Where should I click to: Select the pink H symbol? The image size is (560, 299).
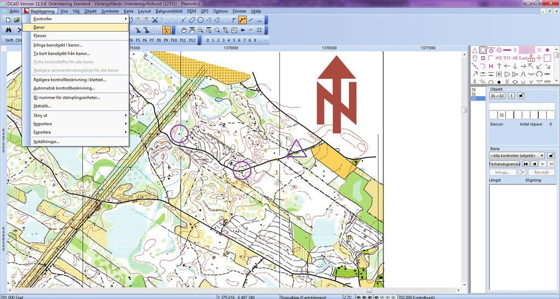(491, 66)
